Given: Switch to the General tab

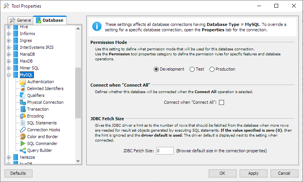Looking at the screenshot, I should (x=21, y=20).
